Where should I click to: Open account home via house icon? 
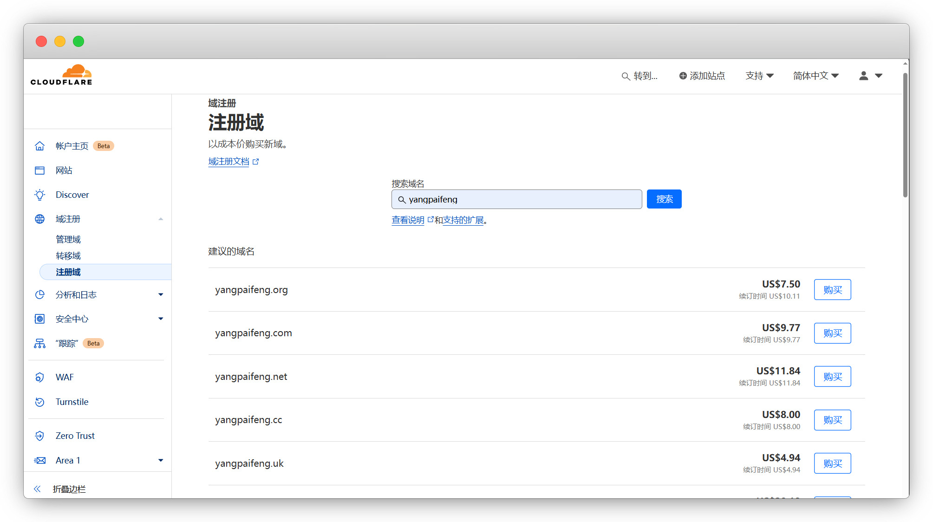40,146
